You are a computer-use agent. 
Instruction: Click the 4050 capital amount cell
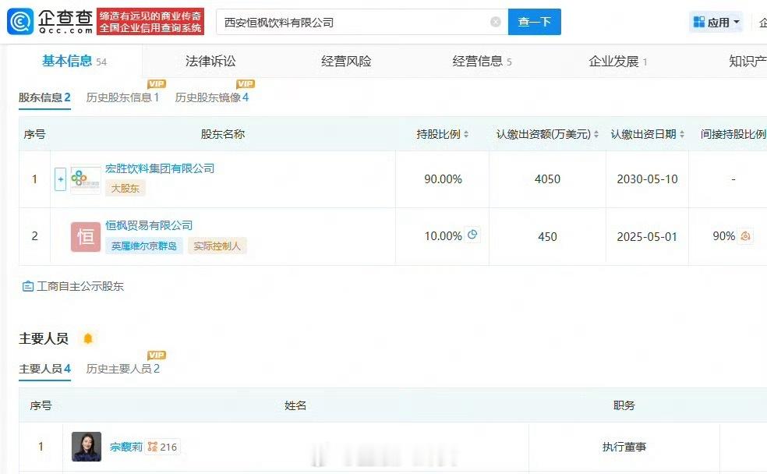(547, 179)
